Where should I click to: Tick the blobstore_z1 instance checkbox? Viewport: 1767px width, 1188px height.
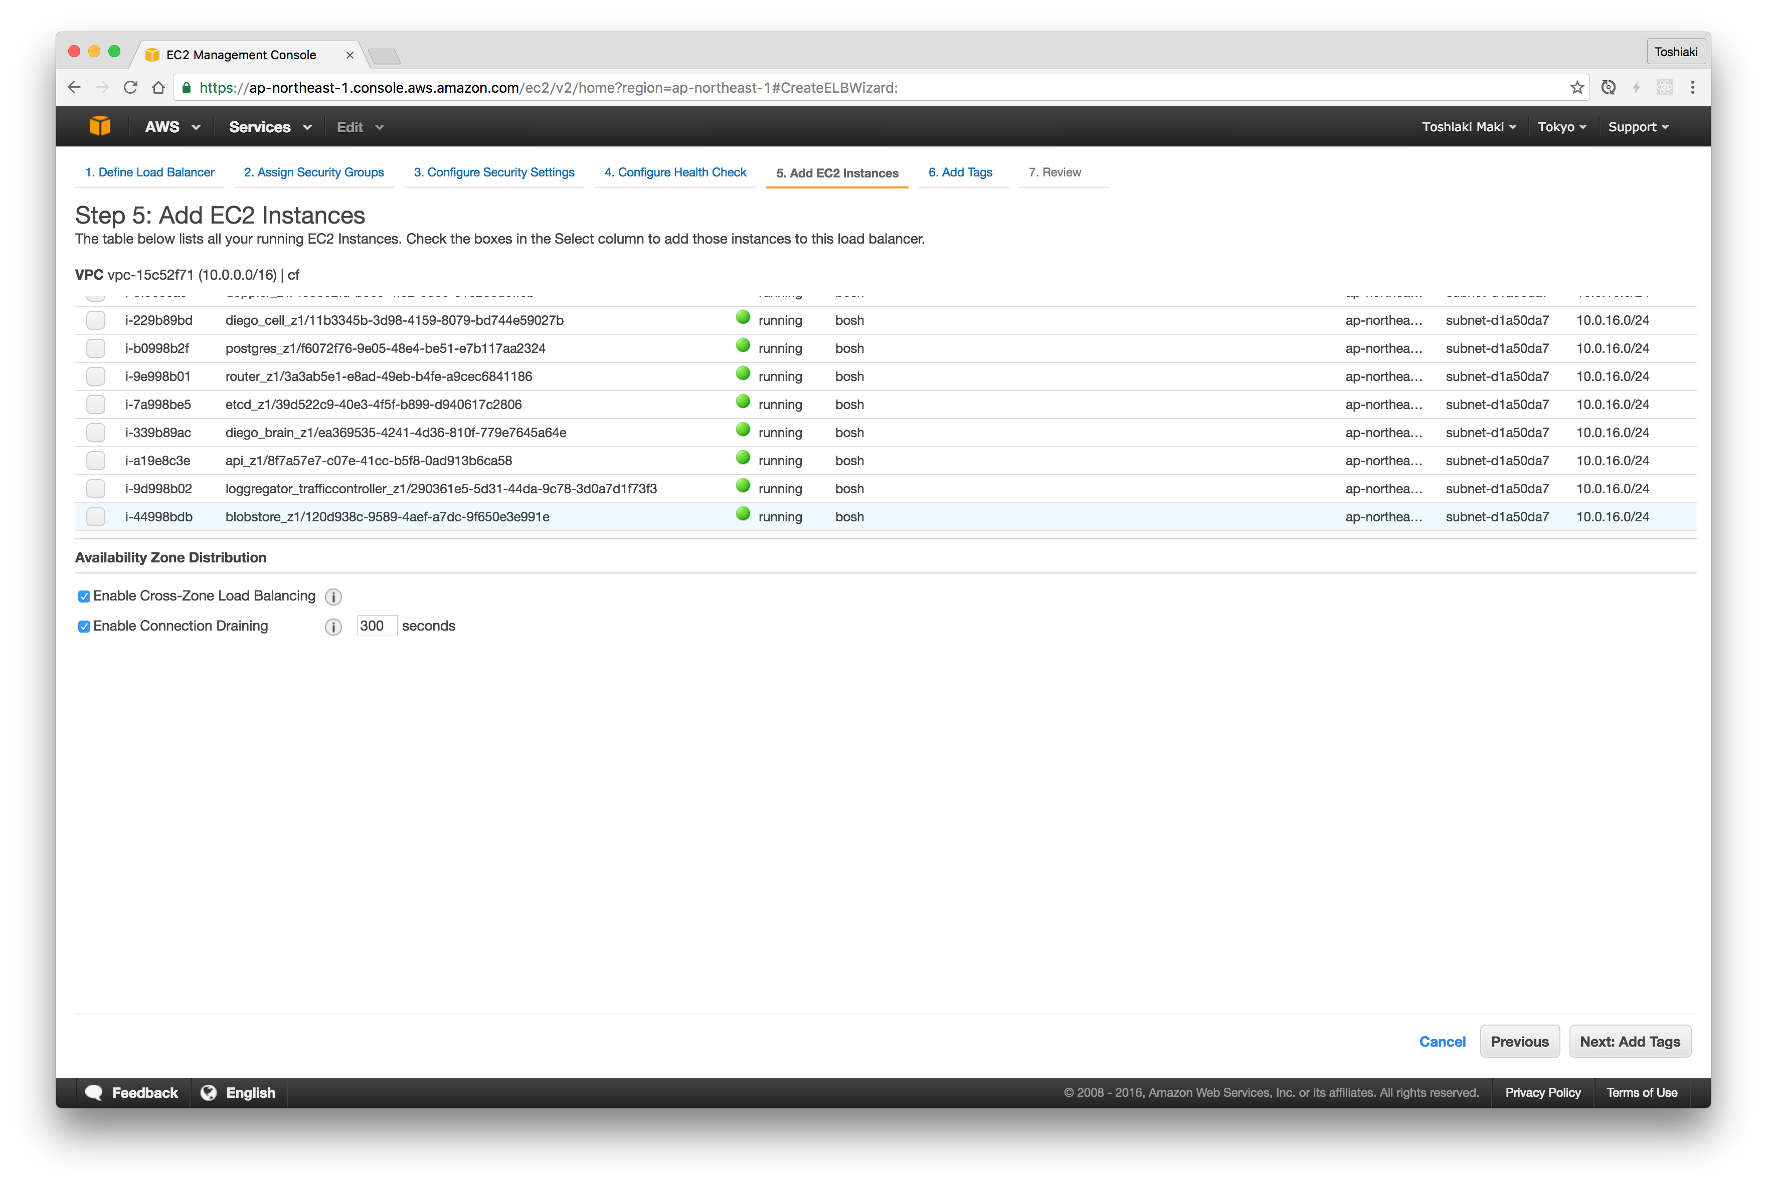(x=95, y=516)
